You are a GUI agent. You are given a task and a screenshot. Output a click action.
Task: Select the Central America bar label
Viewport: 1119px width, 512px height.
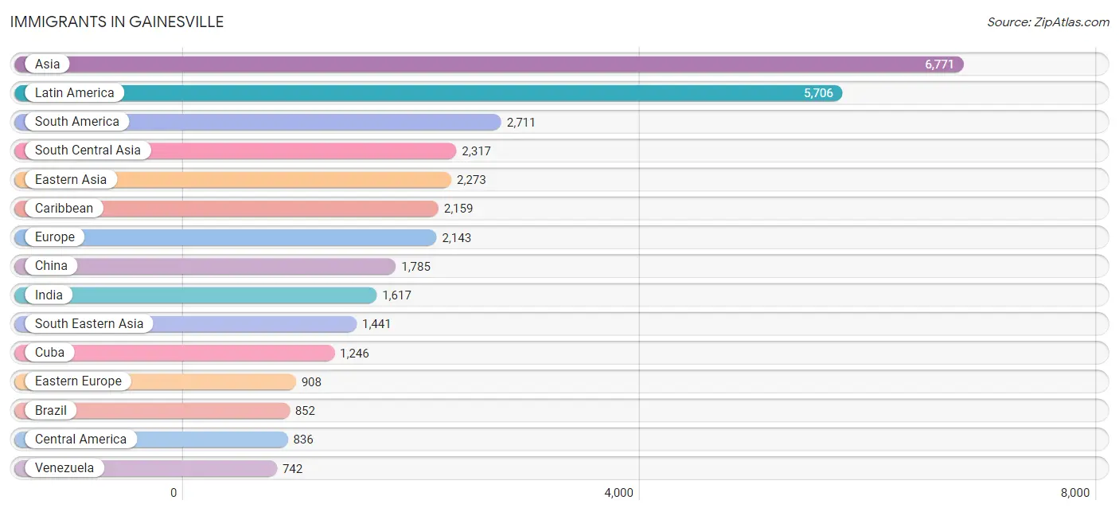[x=80, y=439]
